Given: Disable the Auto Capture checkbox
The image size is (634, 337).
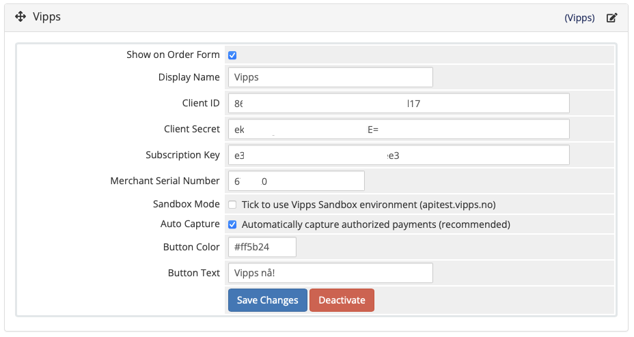Looking at the screenshot, I should (232, 224).
